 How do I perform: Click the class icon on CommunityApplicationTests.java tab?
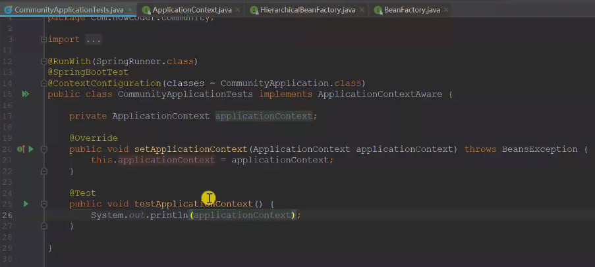coord(8,10)
